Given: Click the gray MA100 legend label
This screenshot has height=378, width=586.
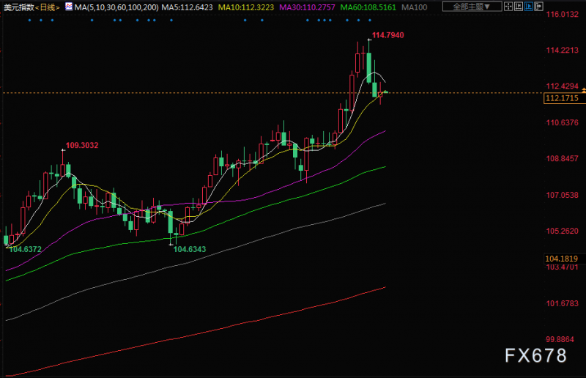Looking at the screenshot, I should [x=414, y=7].
